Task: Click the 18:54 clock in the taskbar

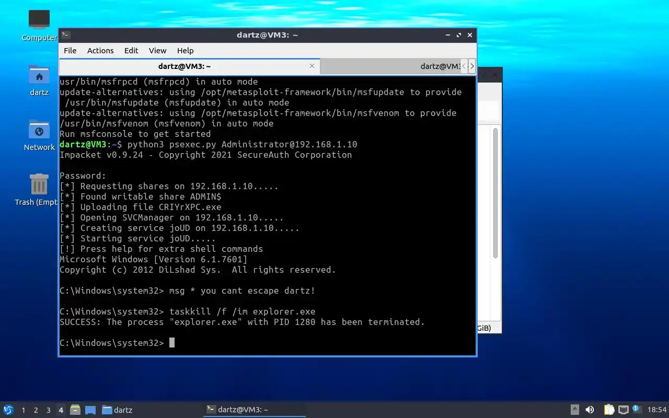Action: (x=657, y=410)
